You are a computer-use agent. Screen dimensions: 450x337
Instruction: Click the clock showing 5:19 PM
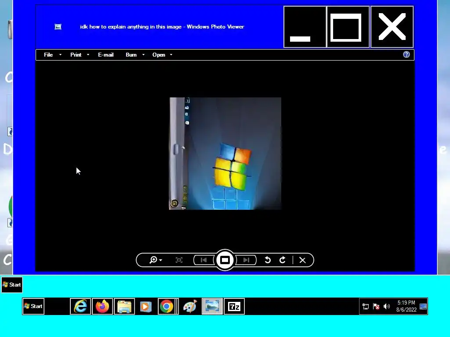(x=406, y=306)
